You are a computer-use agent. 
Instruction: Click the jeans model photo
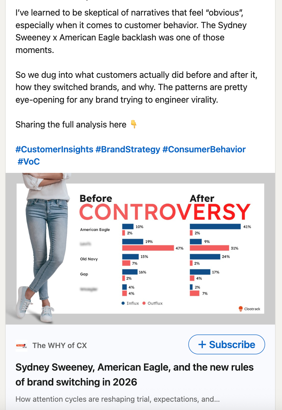pyautogui.click(x=43, y=245)
